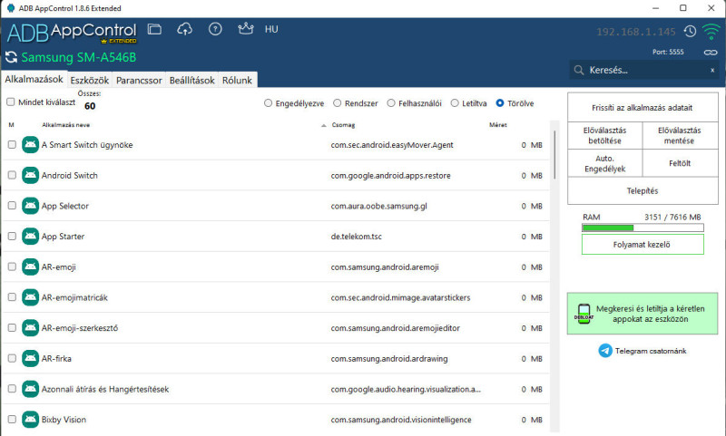Click the Debloat phone icon

pos(584,314)
